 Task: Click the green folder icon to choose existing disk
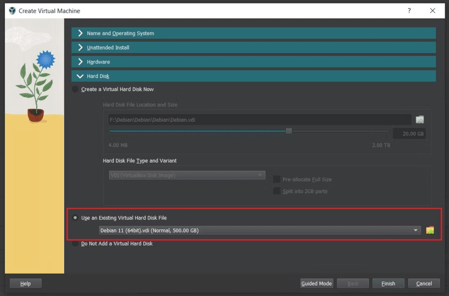coord(430,230)
